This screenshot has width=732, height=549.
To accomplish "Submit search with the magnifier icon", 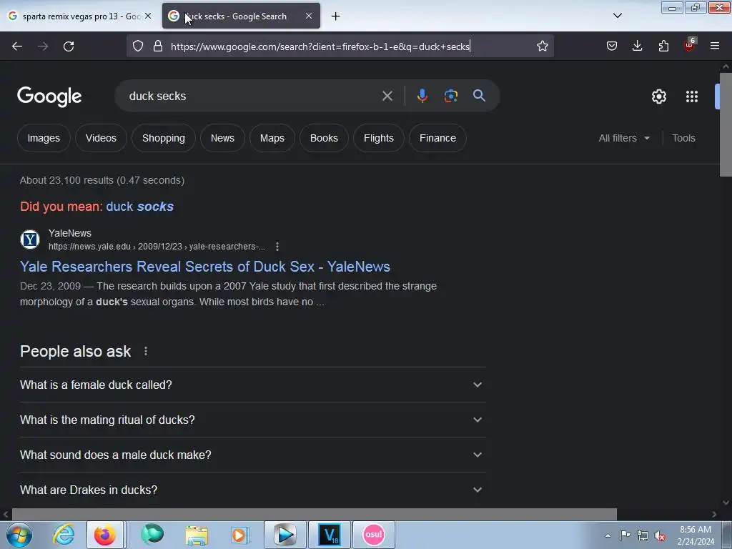I will coord(479,96).
